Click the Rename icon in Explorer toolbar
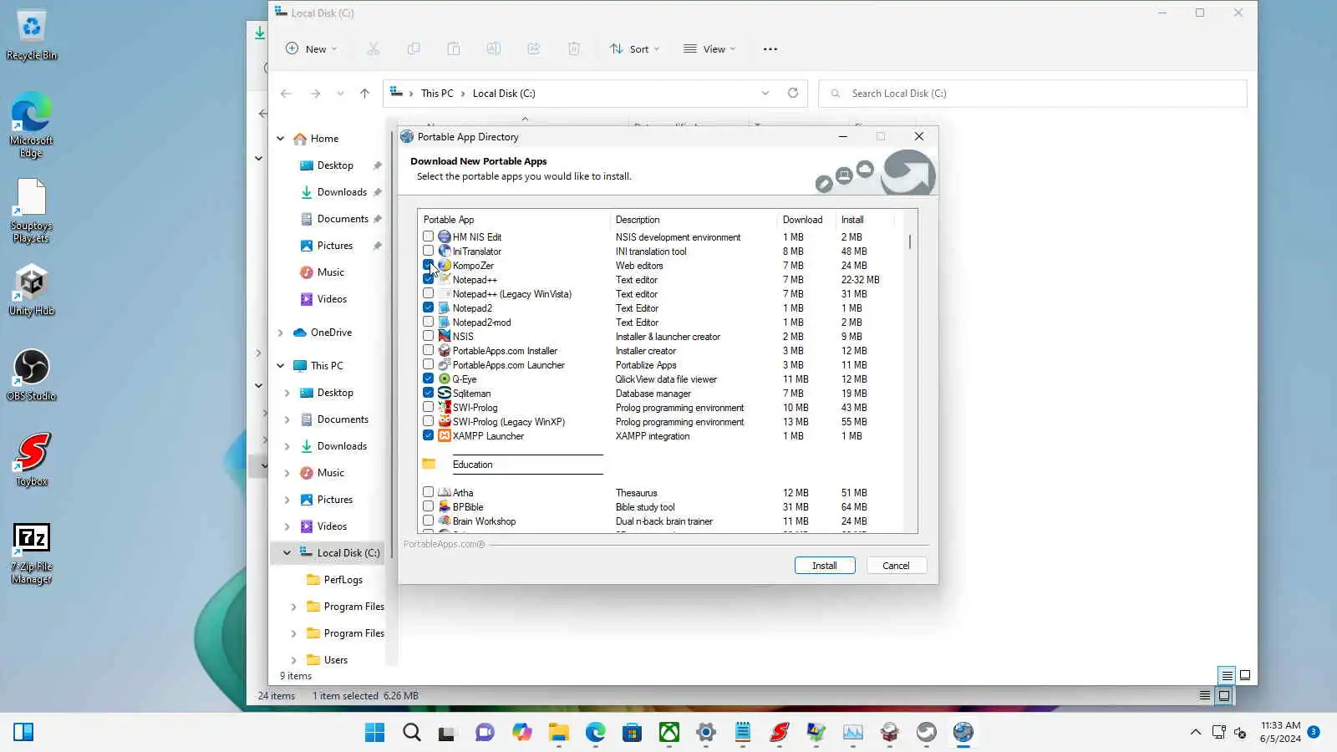Screen dimensions: 1337x752 494,48
